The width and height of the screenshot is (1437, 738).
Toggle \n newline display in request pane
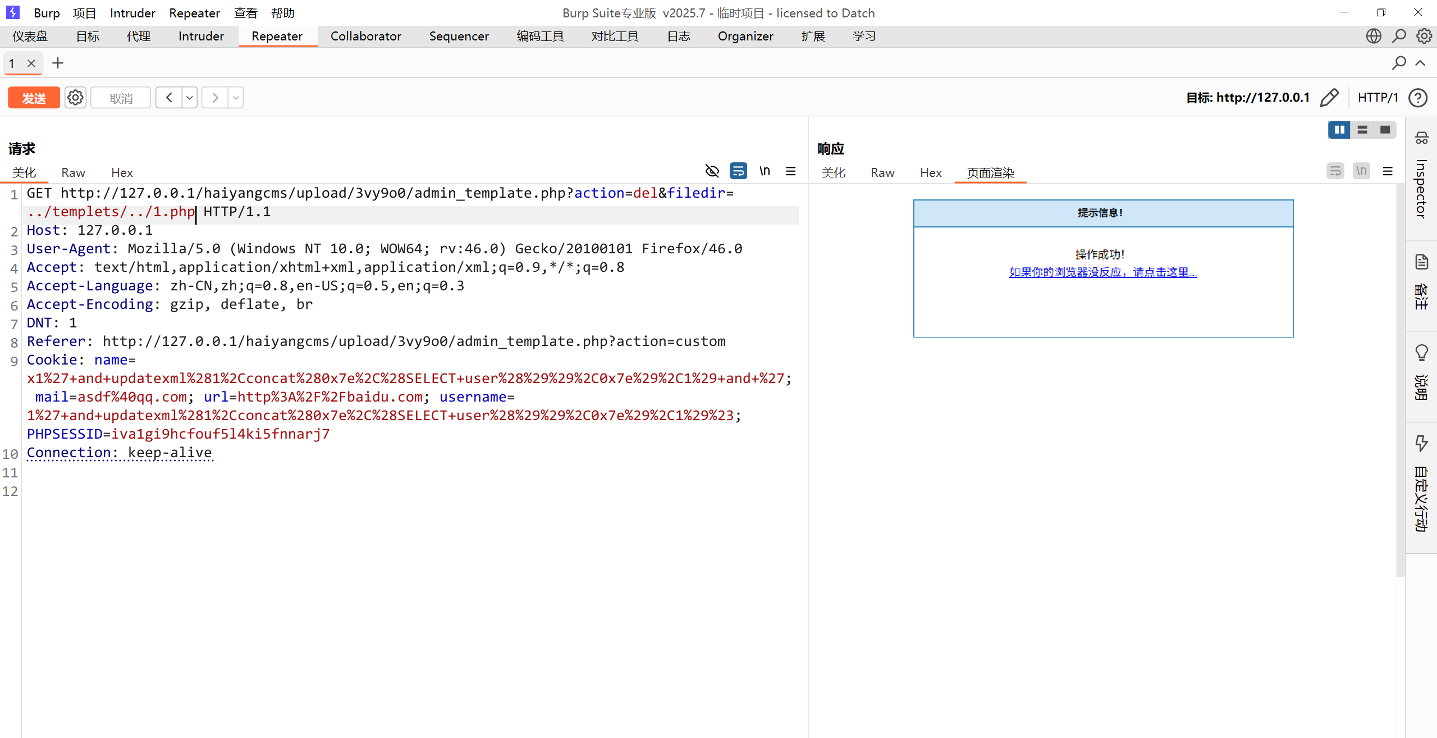click(765, 171)
